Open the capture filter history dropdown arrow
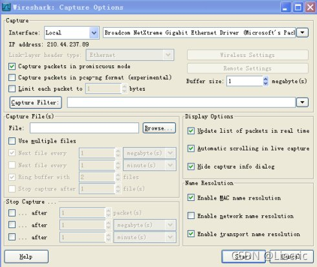Image resolution: width=317 pixels, height=267 pixels. (x=302, y=102)
